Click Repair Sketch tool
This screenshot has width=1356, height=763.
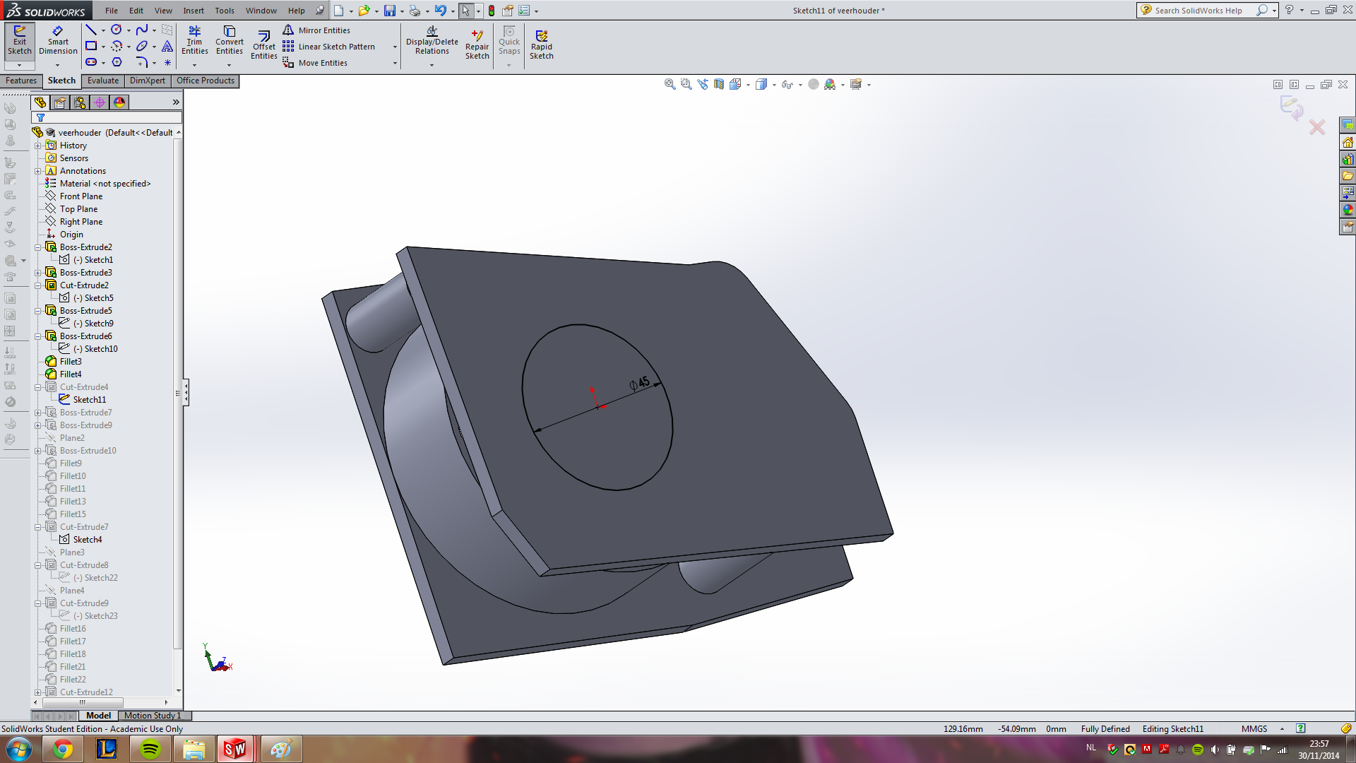tap(477, 45)
